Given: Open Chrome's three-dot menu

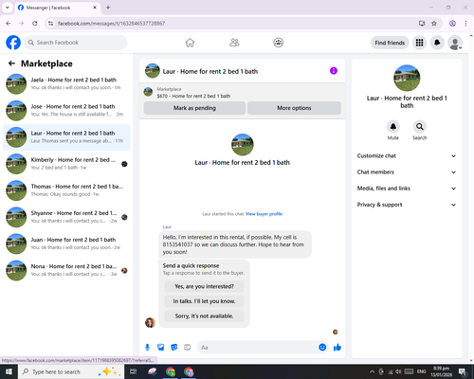Looking at the screenshot, I should [x=465, y=24].
